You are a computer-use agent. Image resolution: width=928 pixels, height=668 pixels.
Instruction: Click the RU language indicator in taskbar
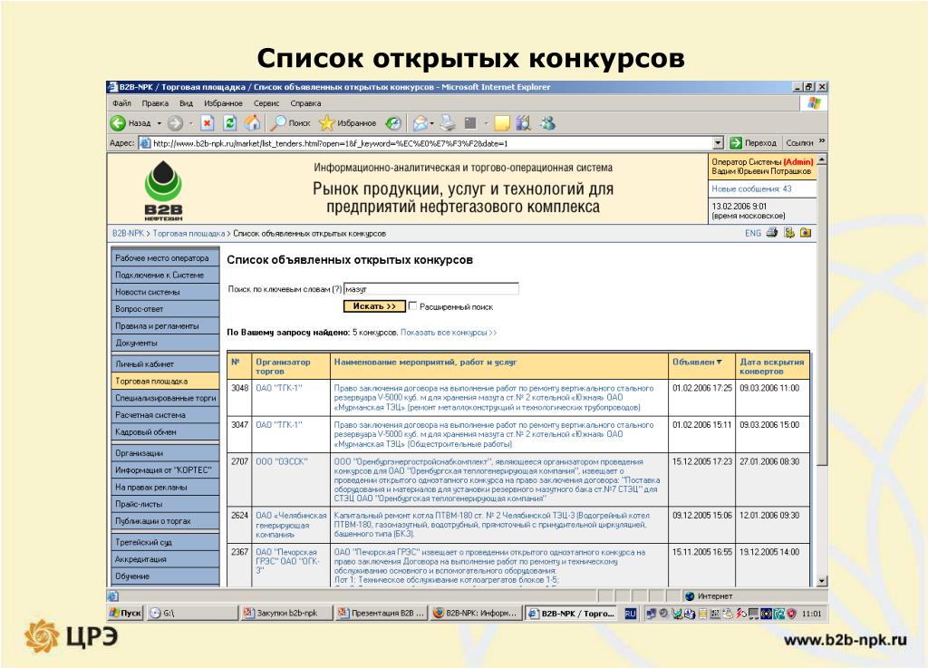click(631, 614)
